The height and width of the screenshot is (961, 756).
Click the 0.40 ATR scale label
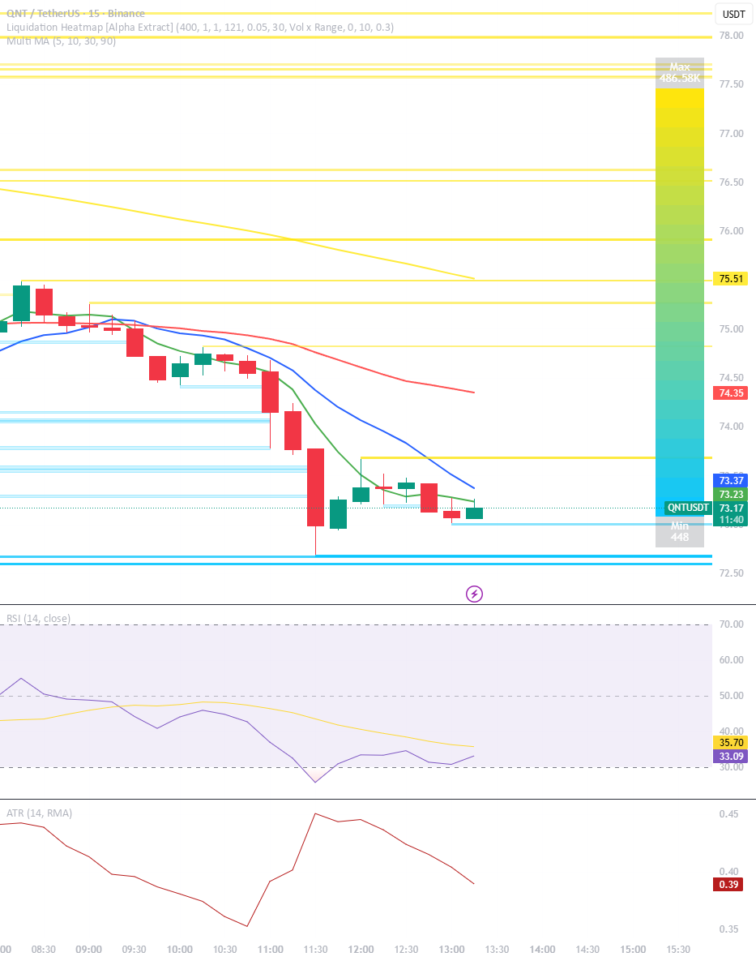728,872
